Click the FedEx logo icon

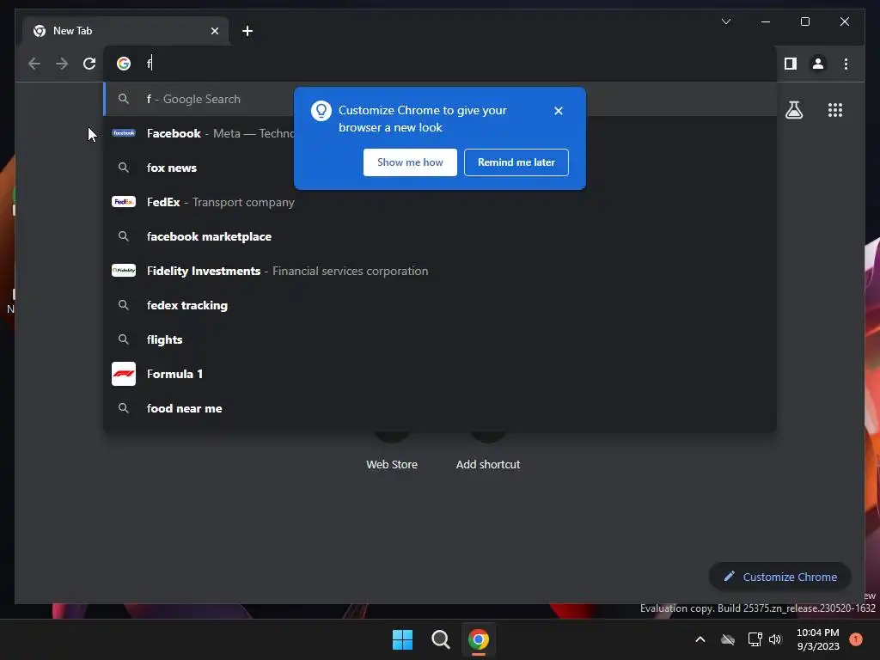click(x=124, y=202)
